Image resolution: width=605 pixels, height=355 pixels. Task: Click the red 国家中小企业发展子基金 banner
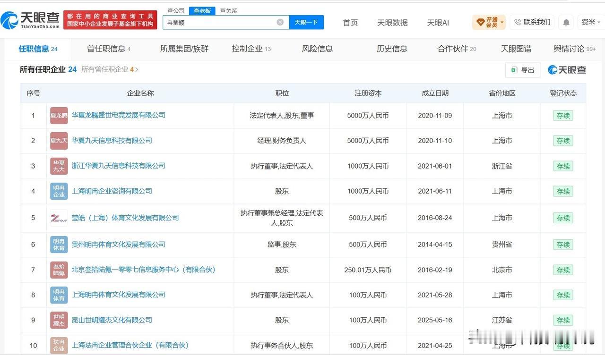pos(110,20)
